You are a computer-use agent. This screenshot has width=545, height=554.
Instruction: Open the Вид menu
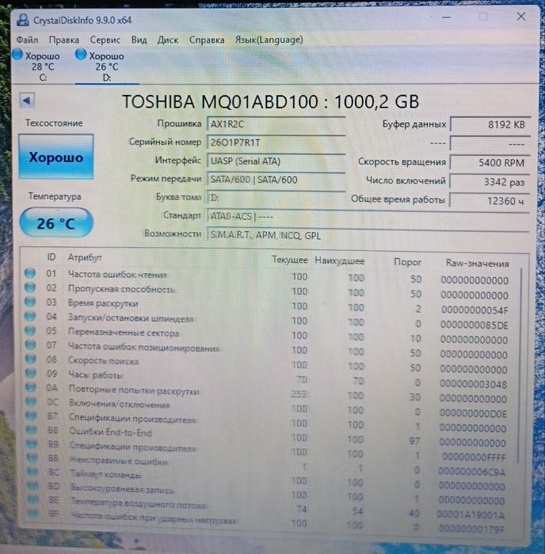(139, 40)
